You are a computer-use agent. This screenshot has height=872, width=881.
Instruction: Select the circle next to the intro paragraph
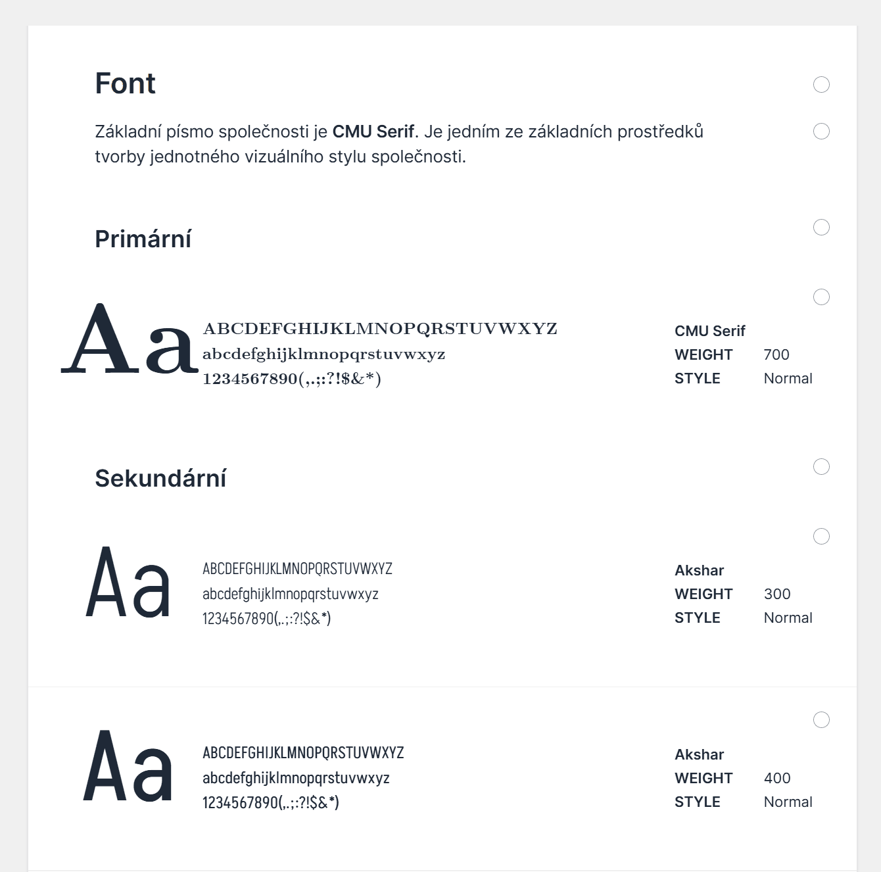(821, 131)
